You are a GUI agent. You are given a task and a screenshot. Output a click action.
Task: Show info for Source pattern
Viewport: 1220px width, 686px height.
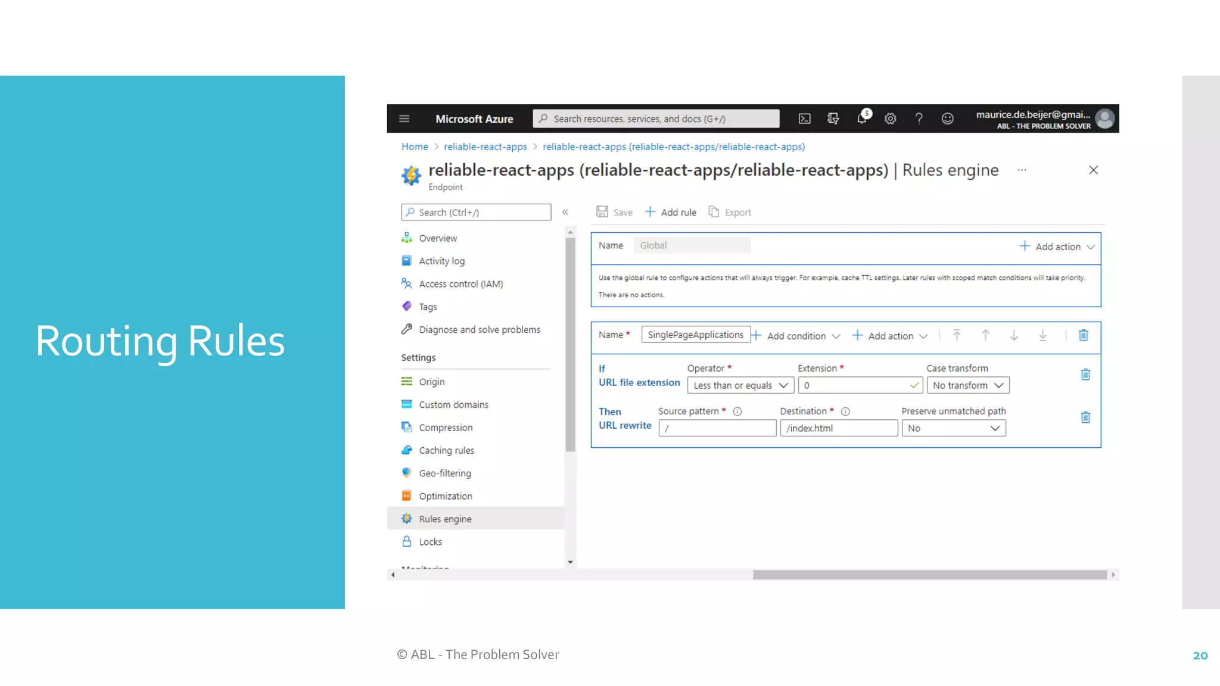(737, 411)
